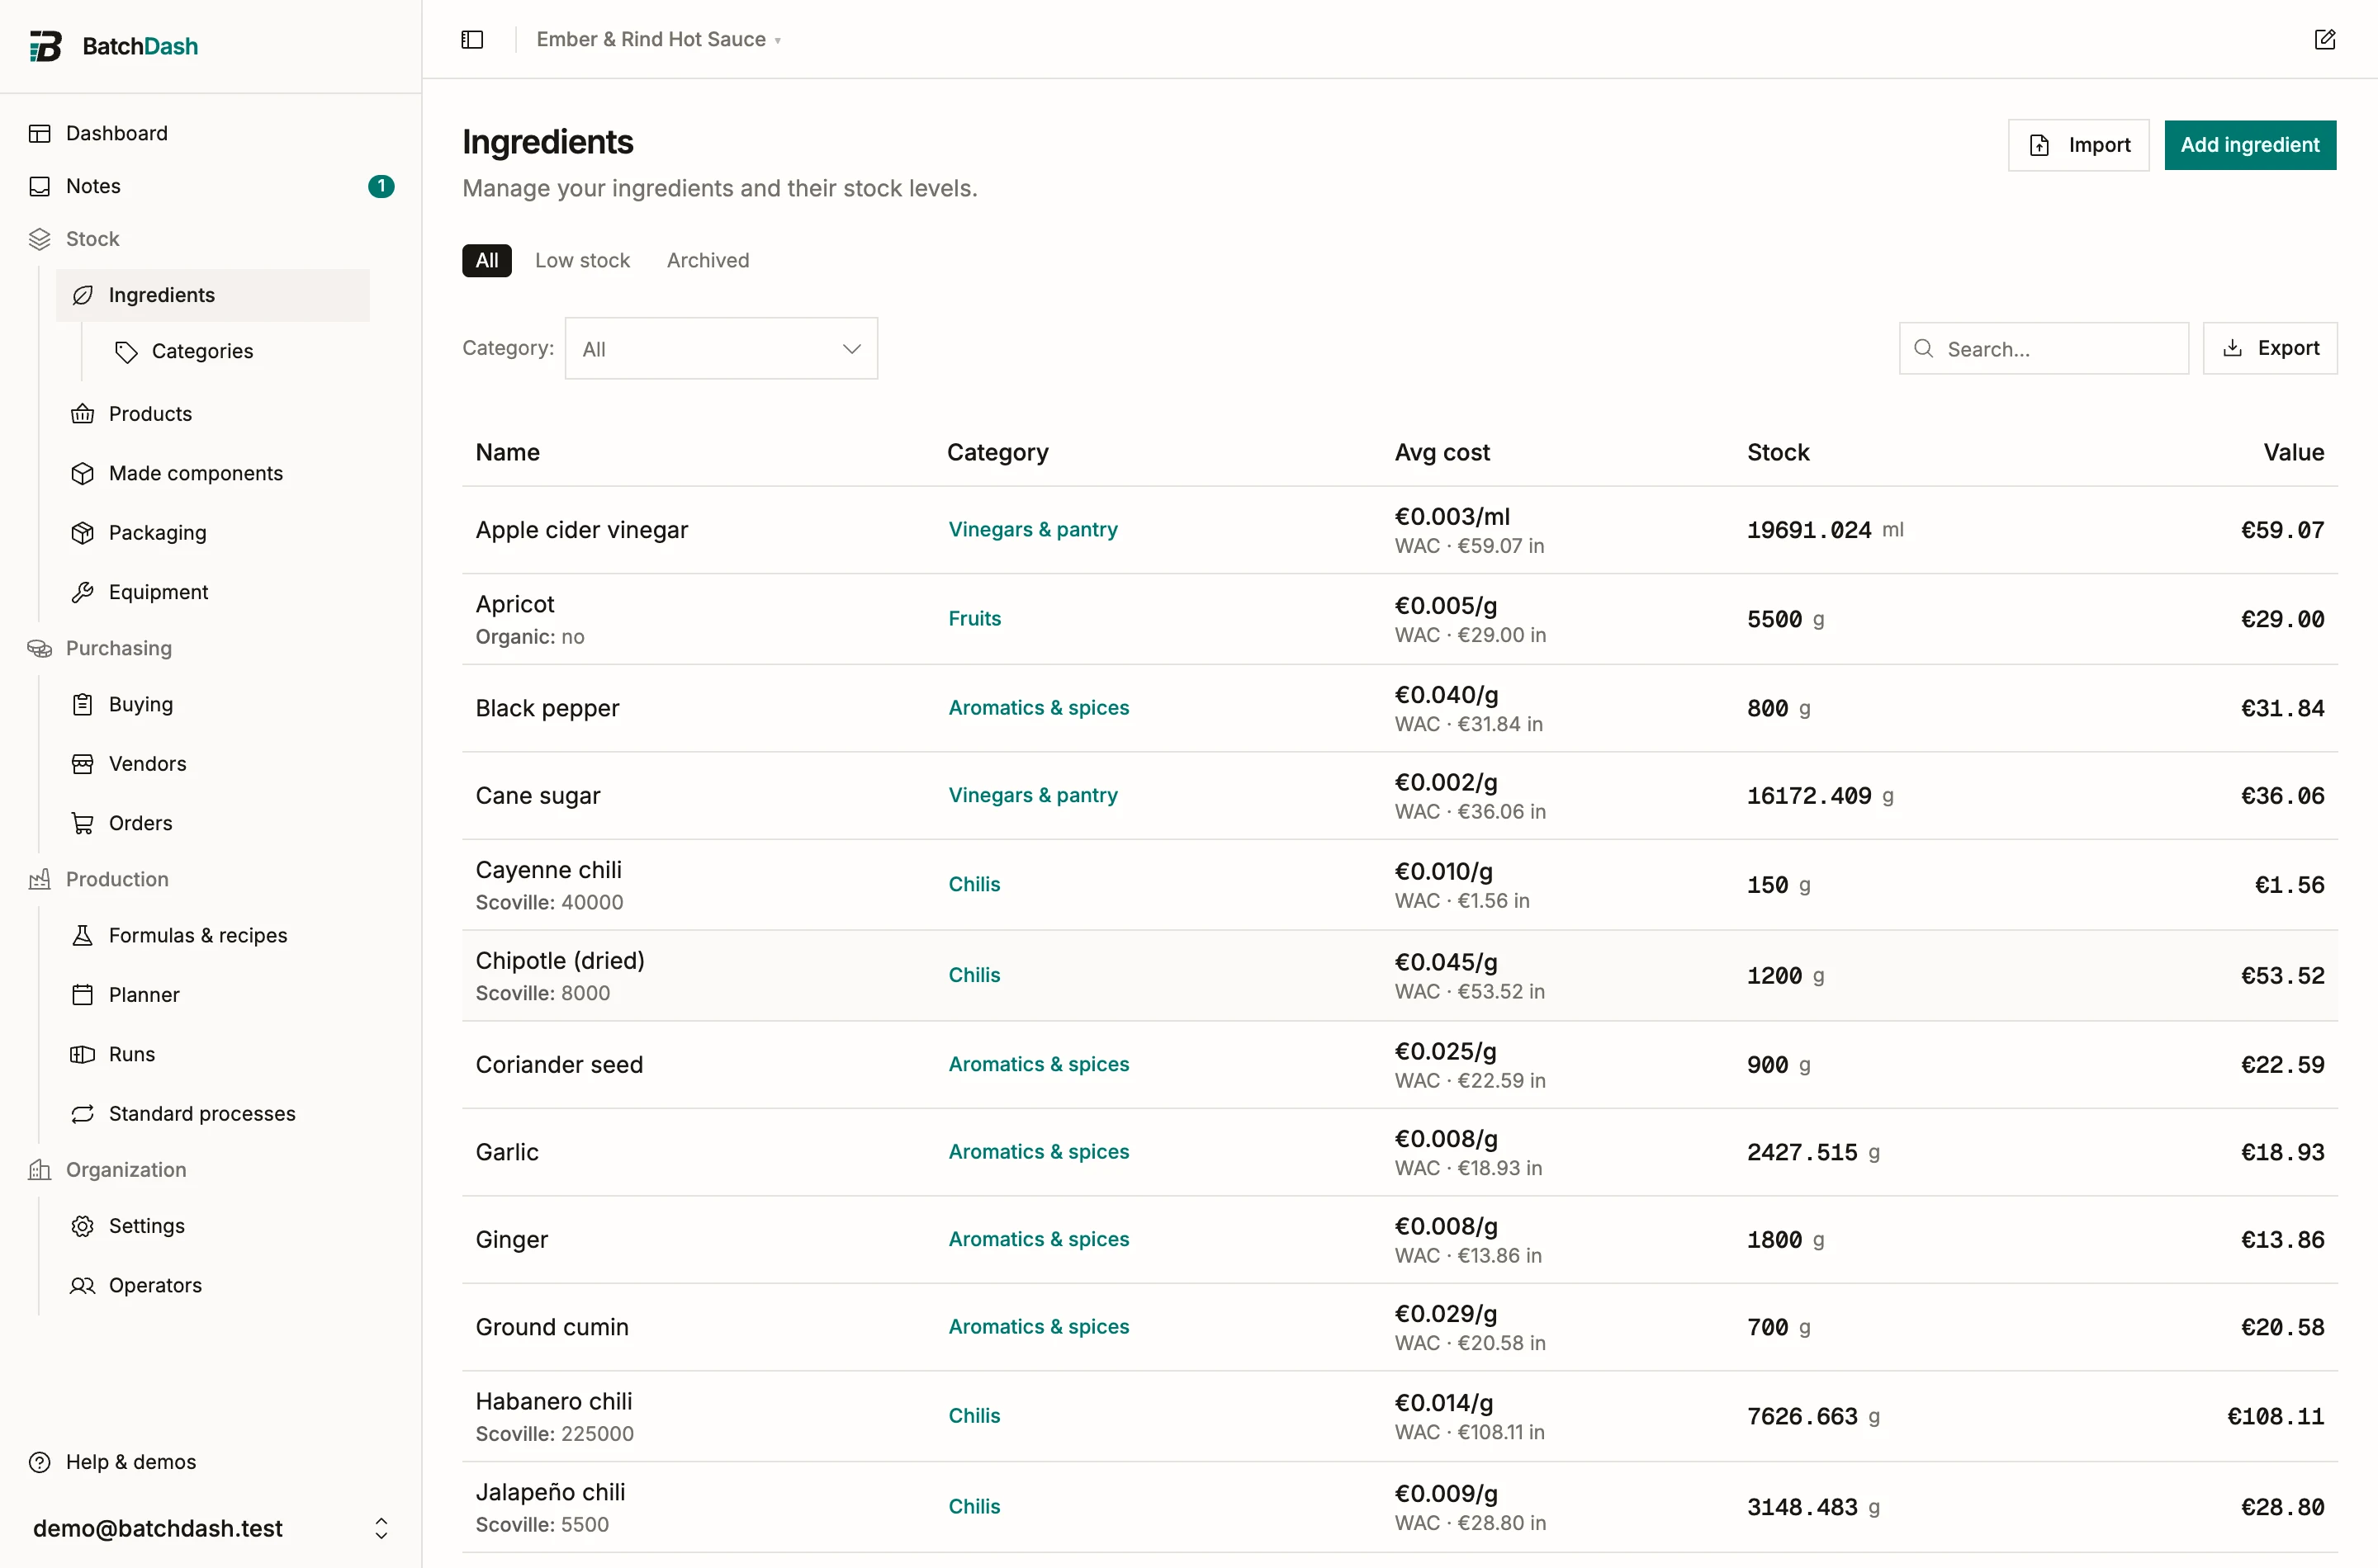Screen dimensions: 2378x1568
Task: Switch to the All tab
Action: 487,260
